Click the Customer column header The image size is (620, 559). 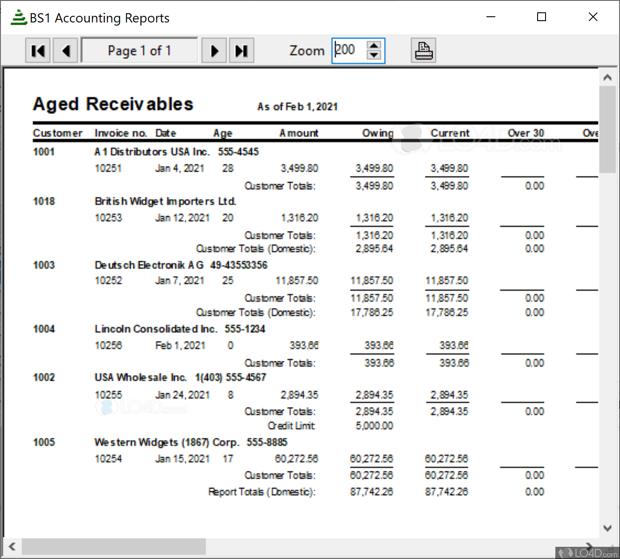[58, 133]
